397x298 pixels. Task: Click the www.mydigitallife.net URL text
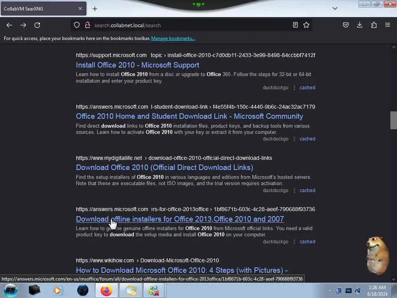(109, 158)
